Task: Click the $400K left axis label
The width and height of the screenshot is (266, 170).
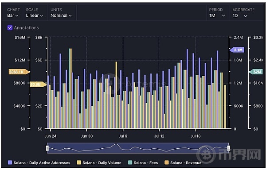Action: click(19, 106)
